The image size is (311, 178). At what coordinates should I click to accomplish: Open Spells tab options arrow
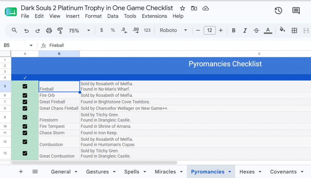coord(145,172)
